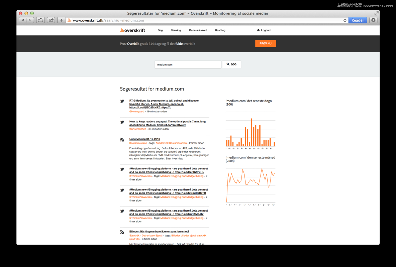Open the iCloud tabs button
396x267 pixels.
40,20
